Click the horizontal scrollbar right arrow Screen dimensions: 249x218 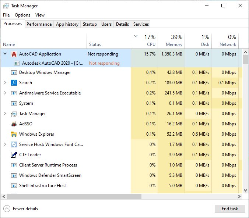point(239,197)
